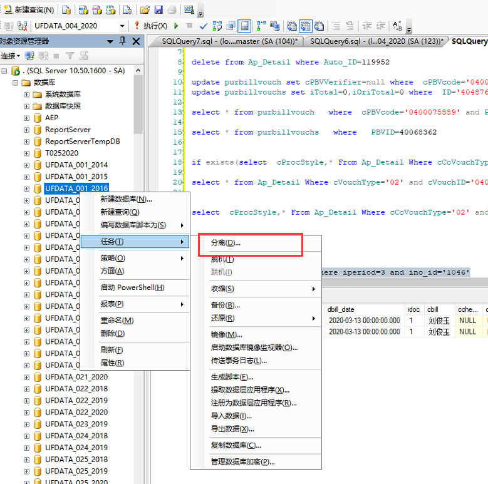Switch to Results to File
The image size is (488, 484).
click(319, 26)
